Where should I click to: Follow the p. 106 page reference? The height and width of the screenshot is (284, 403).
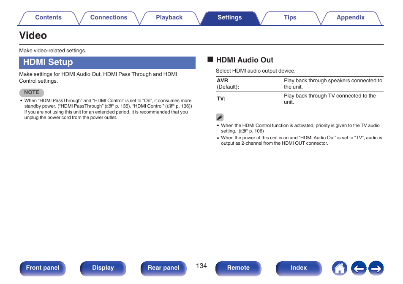[x=251, y=131]
